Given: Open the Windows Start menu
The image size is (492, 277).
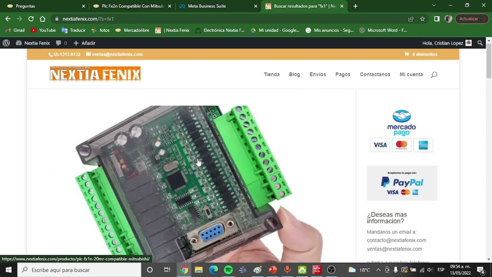Looking at the screenshot, I should [x=8, y=270].
